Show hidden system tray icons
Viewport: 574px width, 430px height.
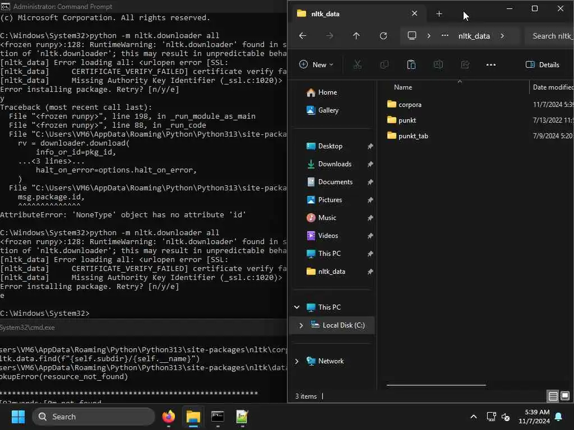click(473, 417)
